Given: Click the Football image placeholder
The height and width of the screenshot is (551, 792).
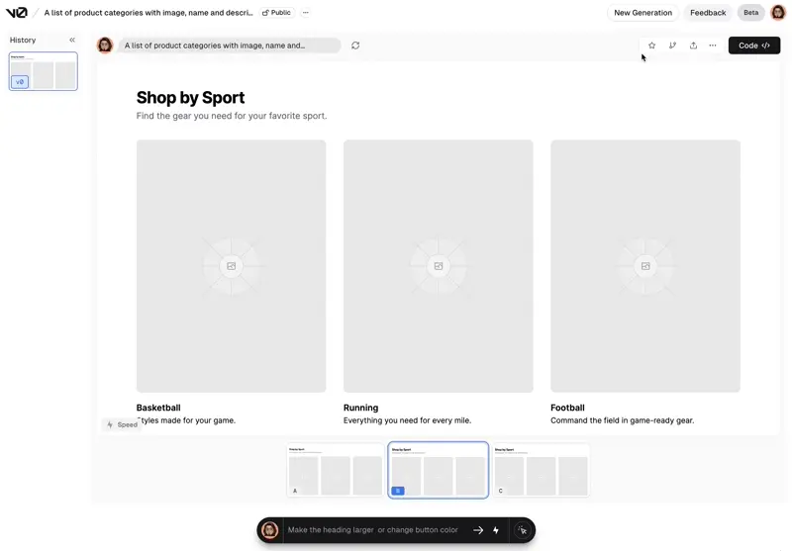Looking at the screenshot, I should tap(645, 266).
